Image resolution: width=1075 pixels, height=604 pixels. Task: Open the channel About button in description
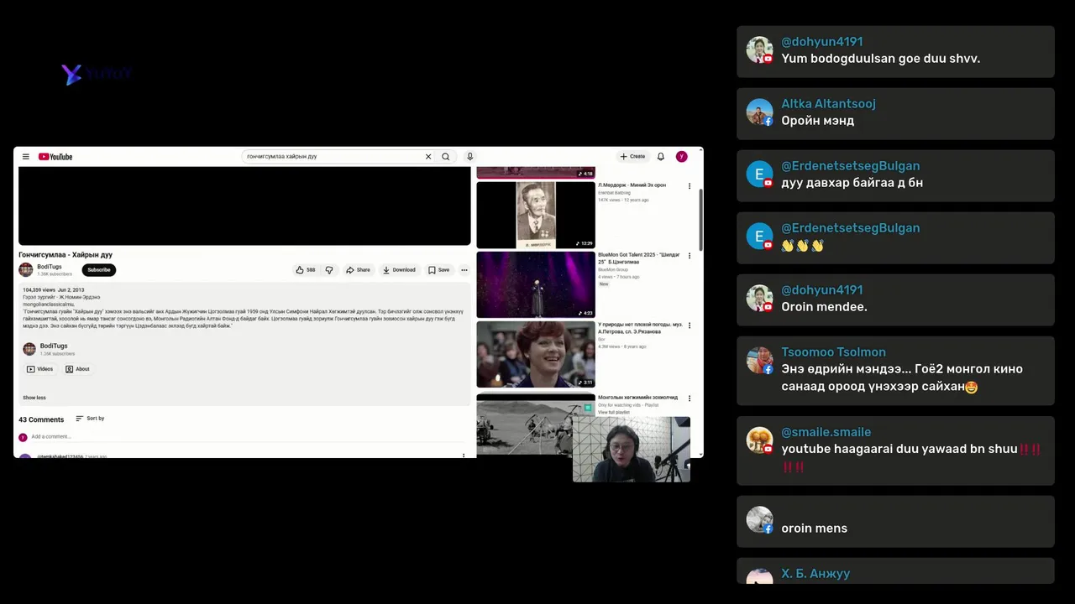[77, 369]
